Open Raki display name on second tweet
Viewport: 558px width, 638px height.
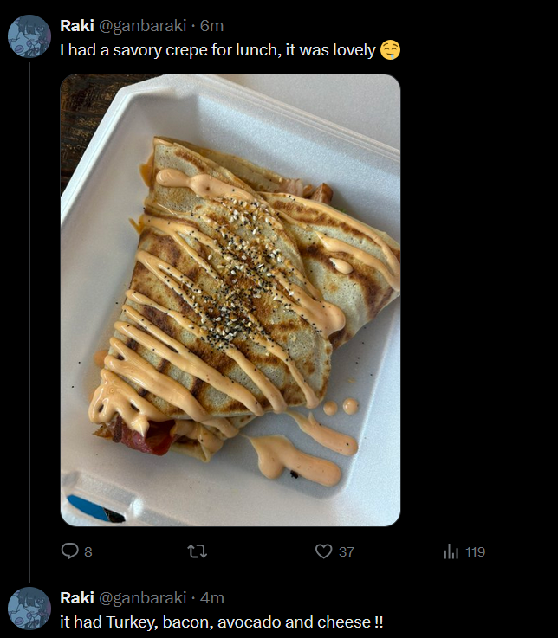click(77, 597)
